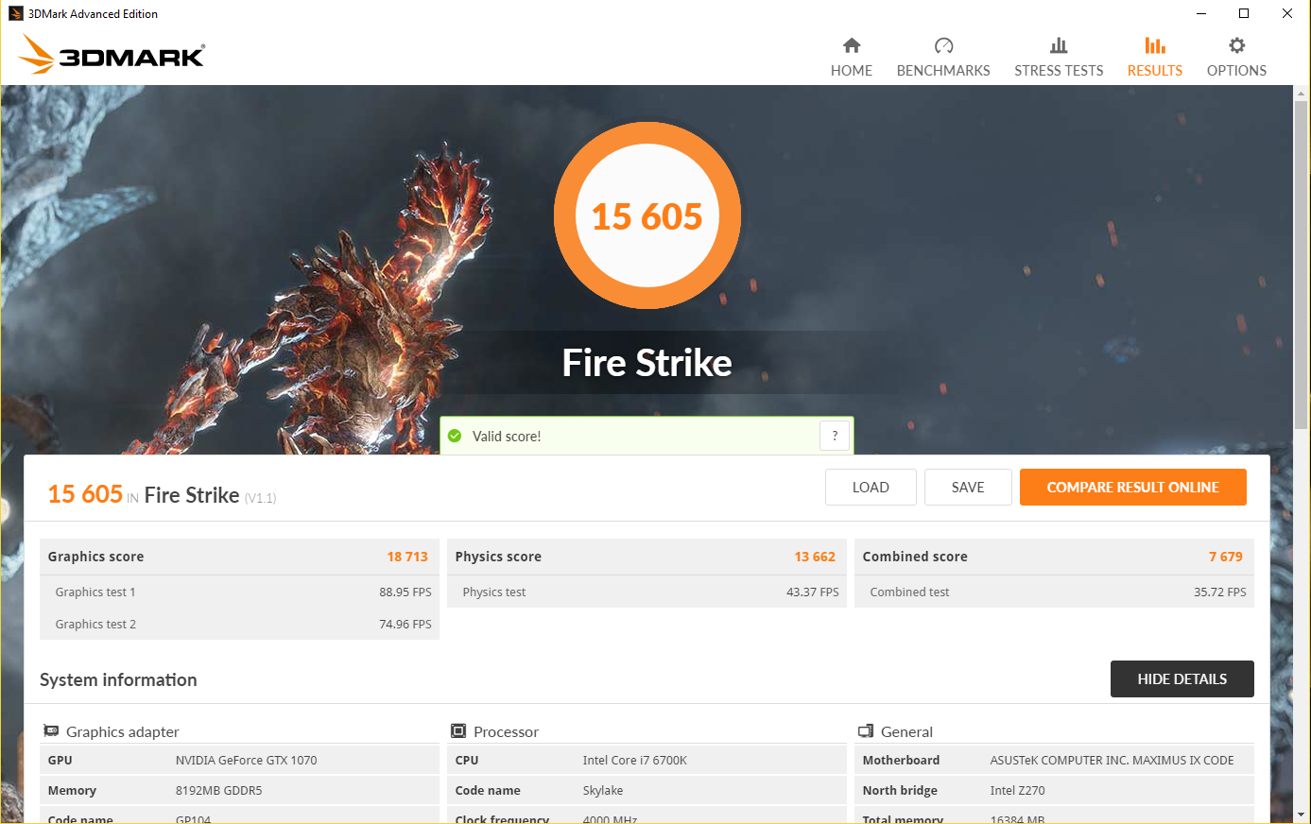This screenshot has height=824, width=1311.
Task: Click the Physics score value 13 662
Action: [815, 557]
